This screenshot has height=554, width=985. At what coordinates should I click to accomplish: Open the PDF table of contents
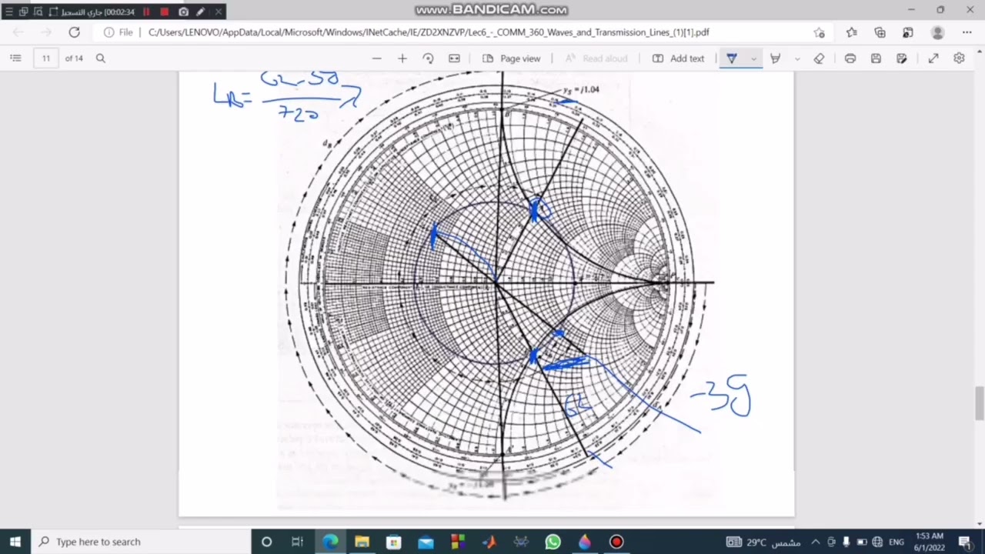[x=15, y=58]
